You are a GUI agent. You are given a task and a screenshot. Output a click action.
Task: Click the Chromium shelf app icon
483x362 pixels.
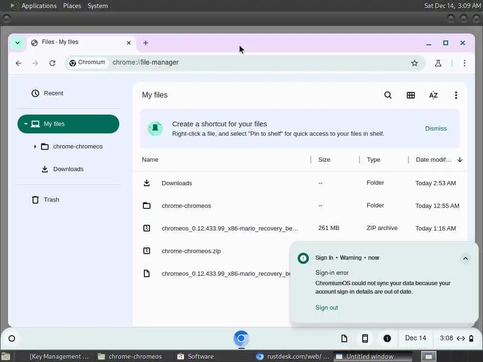241,338
